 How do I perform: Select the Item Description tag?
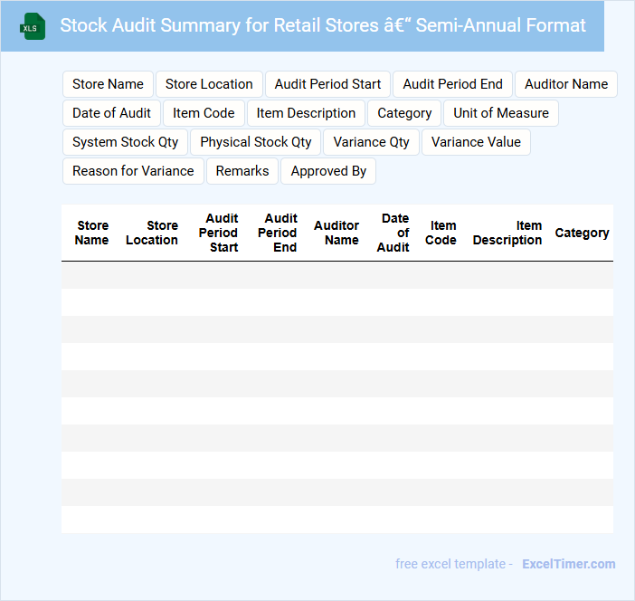306,113
